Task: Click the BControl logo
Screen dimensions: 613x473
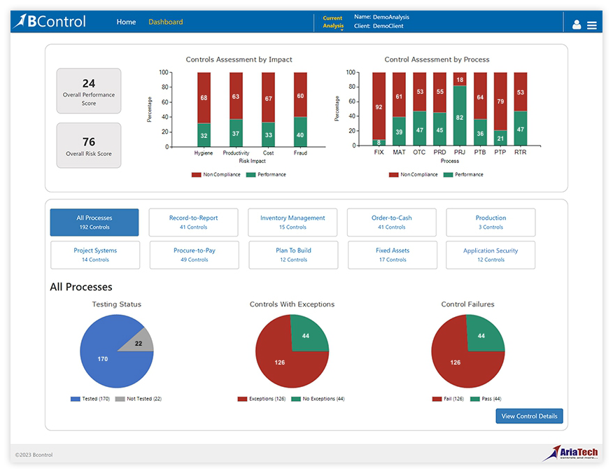Action: point(49,22)
